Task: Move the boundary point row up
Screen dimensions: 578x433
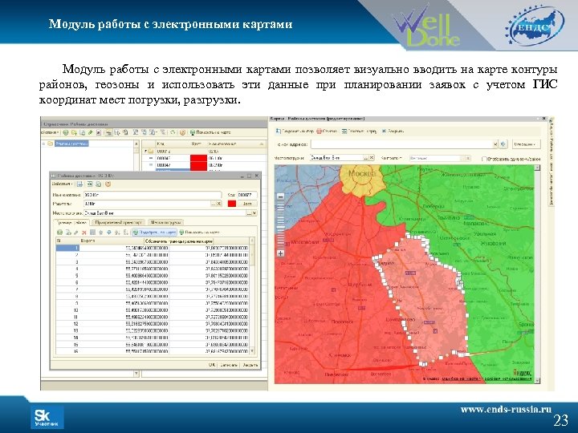Action: (x=100, y=233)
